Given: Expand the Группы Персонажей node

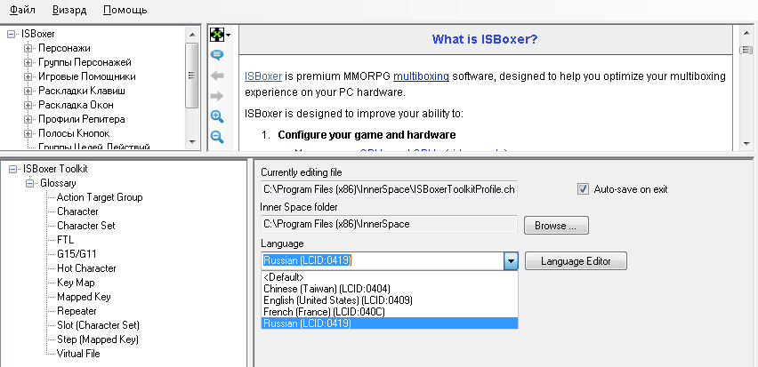Looking at the screenshot, I should pyautogui.click(x=28, y=62).
